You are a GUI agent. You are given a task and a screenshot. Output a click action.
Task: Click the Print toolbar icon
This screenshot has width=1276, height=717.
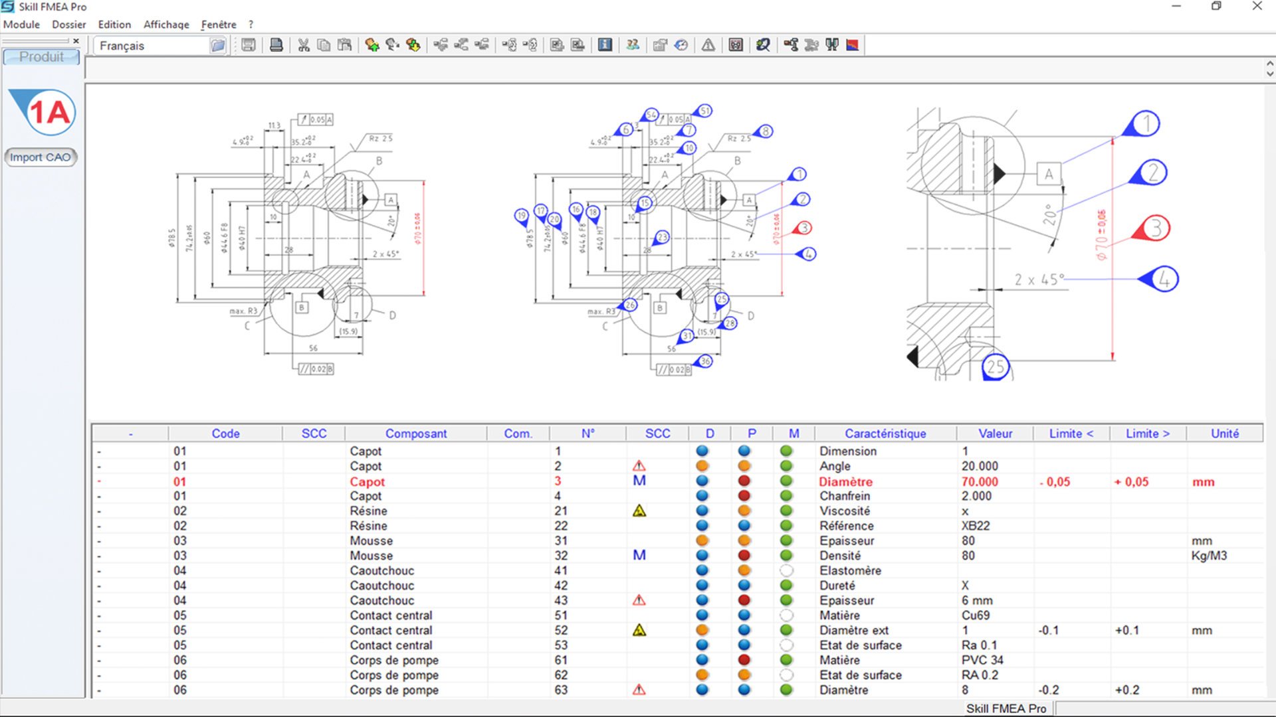tap(276, 45)
